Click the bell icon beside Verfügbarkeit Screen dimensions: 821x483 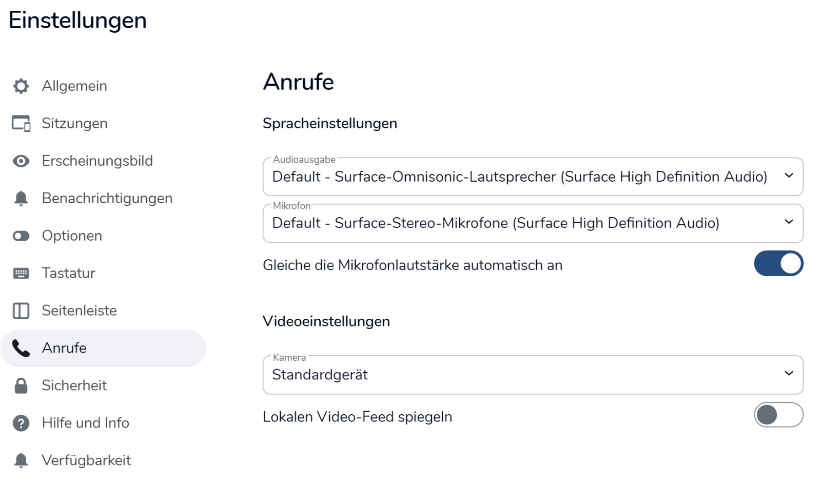21,460
